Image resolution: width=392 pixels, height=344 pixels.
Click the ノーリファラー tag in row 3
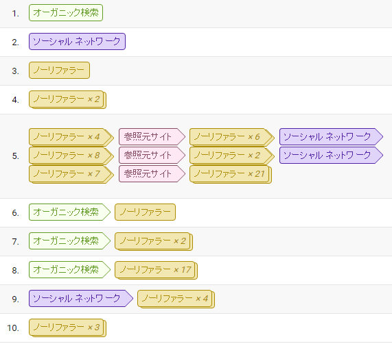(x=59, y=71)
